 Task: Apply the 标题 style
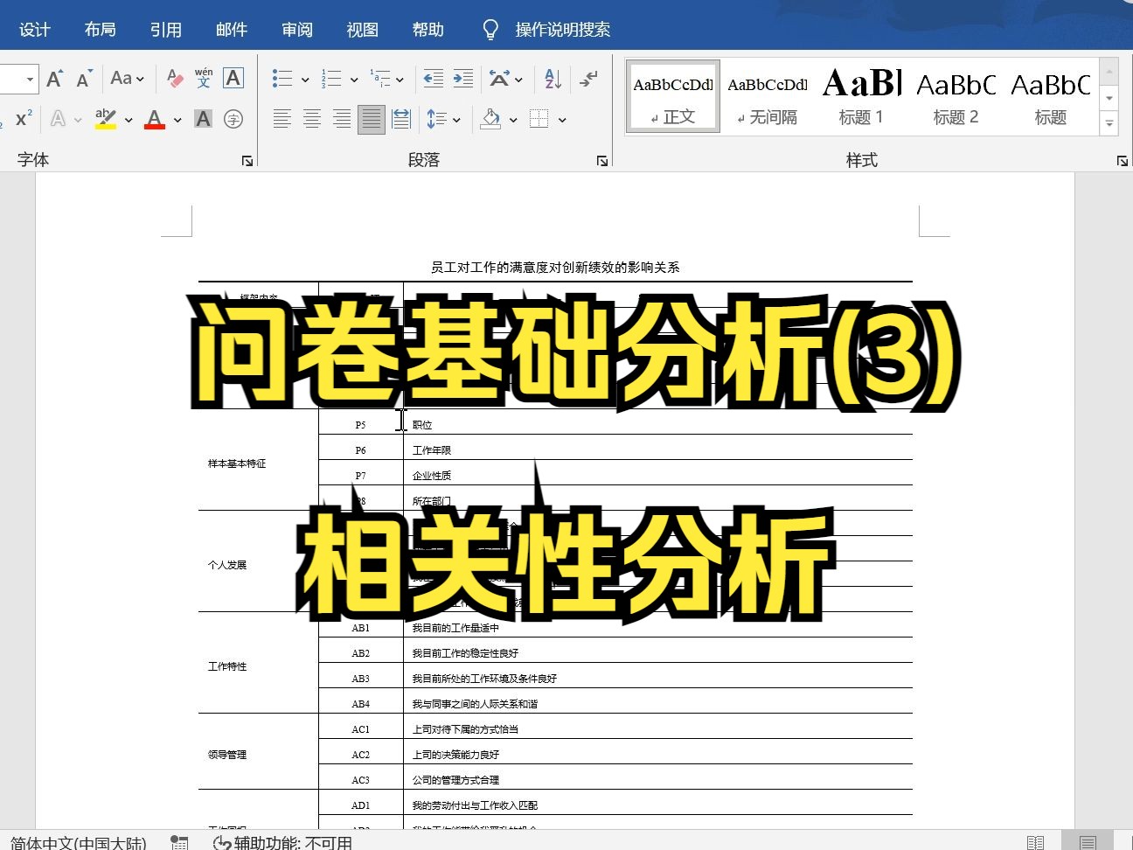(x=1051, y=97)
